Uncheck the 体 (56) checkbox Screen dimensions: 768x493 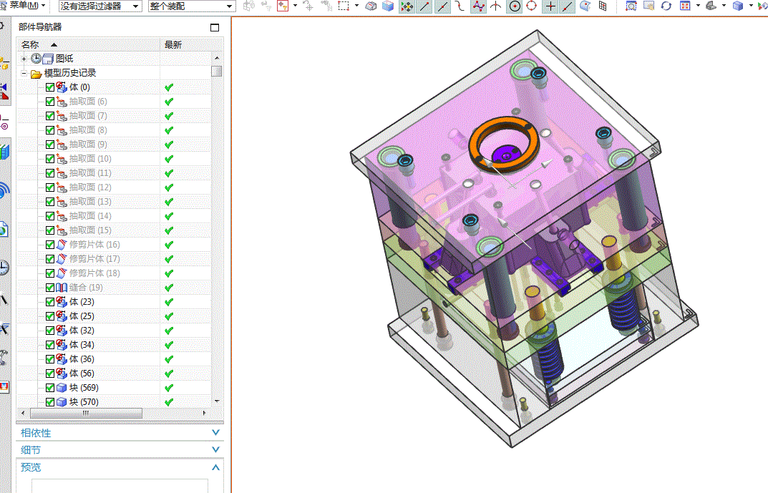point(50,374)
